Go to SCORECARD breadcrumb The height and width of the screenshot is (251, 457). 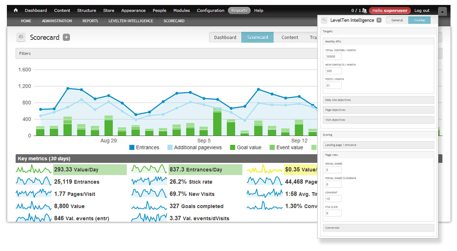pos(174,21)
